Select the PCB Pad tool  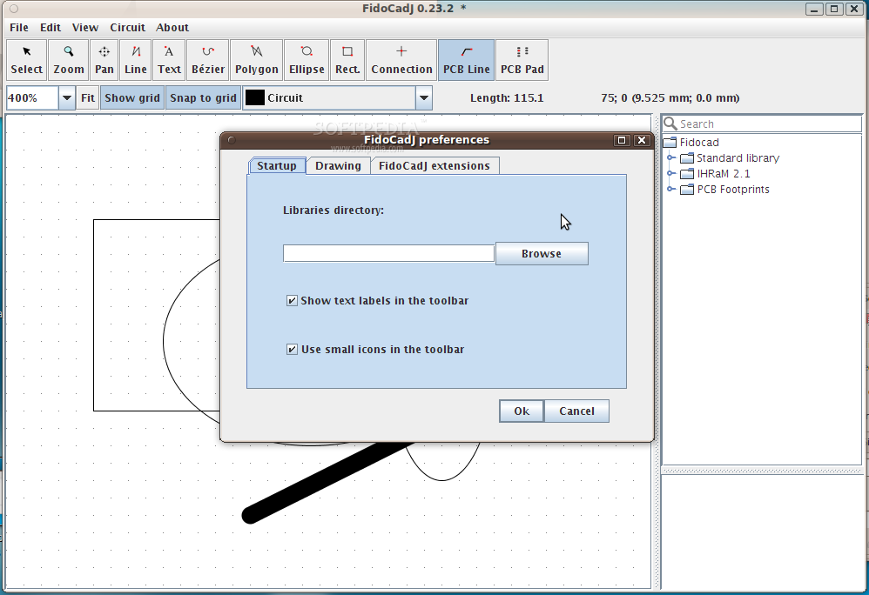(x=522, y=60)
